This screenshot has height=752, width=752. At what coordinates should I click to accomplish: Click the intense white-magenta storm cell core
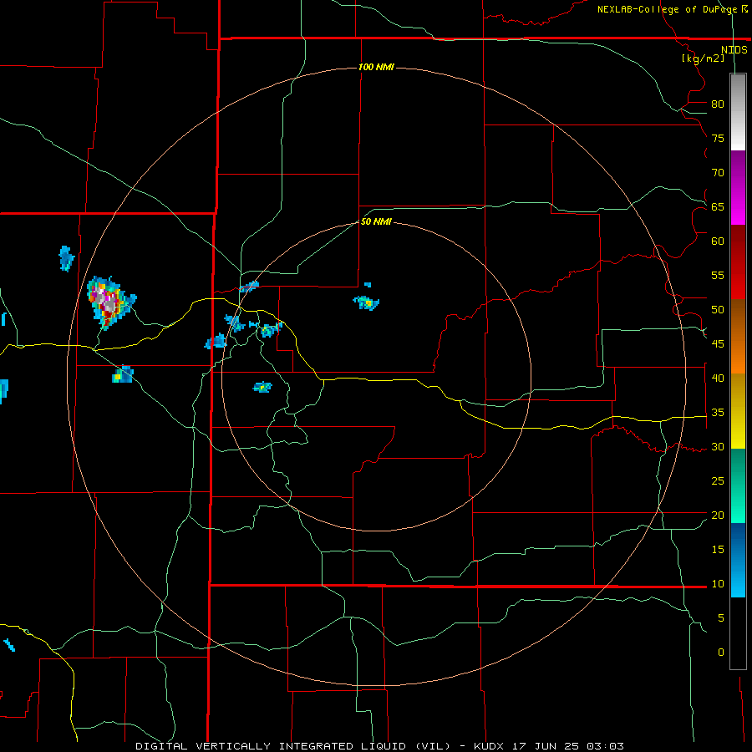click(106, 300)
